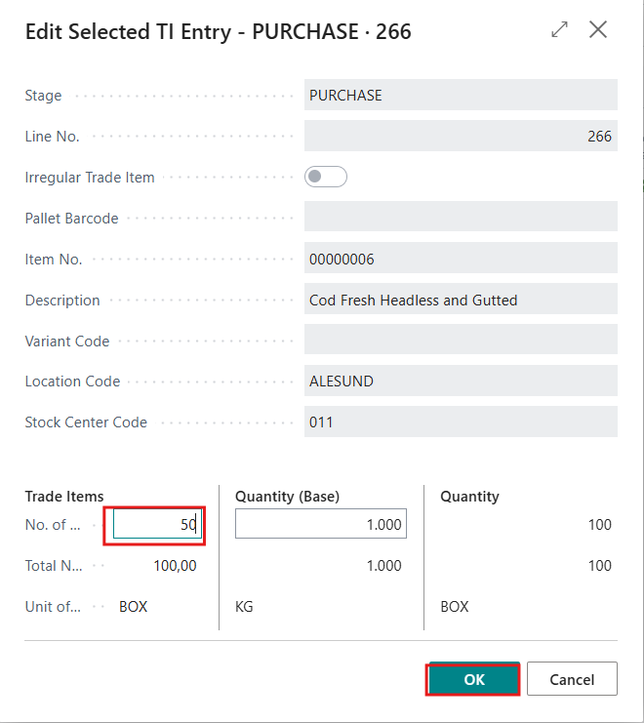This screenshot has height=723, width=644.
Task: Click the Total N... value 100,00
Action: [x=175, y=565]
